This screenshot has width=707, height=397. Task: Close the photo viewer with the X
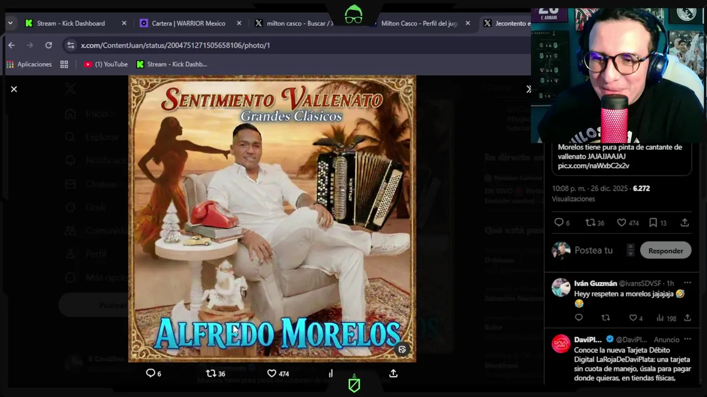coord(14,89)
